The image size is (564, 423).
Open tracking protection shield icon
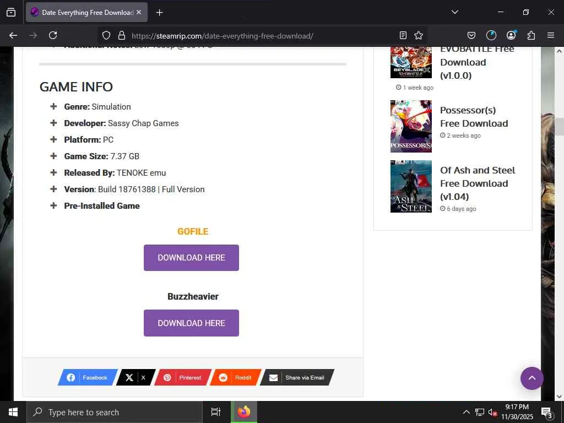106,35
